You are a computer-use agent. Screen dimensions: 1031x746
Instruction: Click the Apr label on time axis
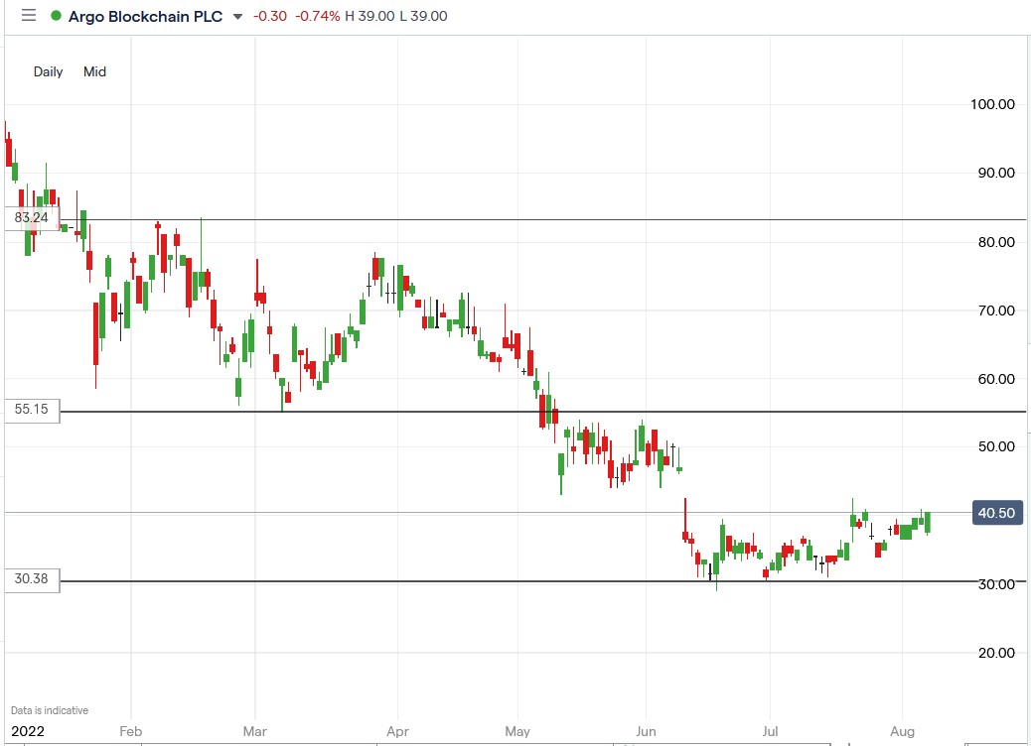pyautogui.click(x=396, y=731)
